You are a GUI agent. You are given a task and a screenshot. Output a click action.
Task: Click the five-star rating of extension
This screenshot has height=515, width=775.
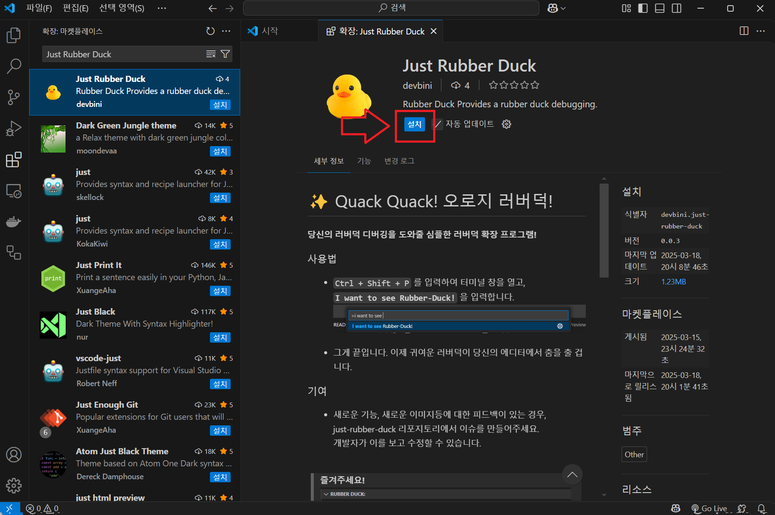[514, 85]
